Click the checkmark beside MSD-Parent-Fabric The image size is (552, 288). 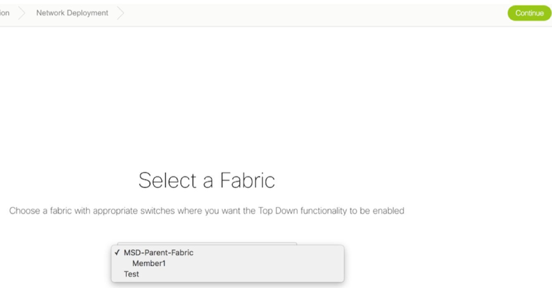click(x=117, y=253)
